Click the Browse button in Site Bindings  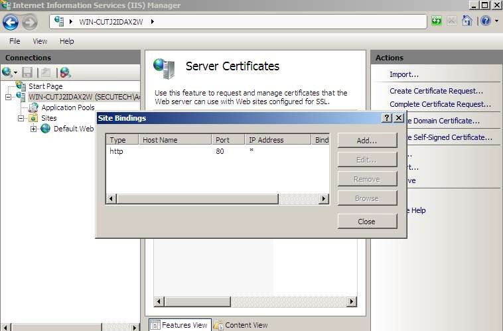click(368, 198)
